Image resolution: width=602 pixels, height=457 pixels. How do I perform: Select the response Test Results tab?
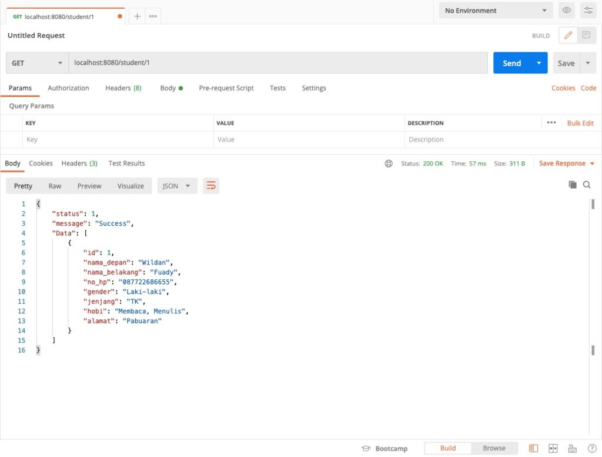click(x=126, y=163)
